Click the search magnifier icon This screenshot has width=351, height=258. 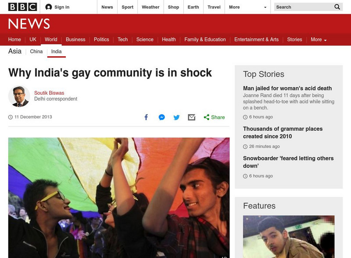(337, 7)
